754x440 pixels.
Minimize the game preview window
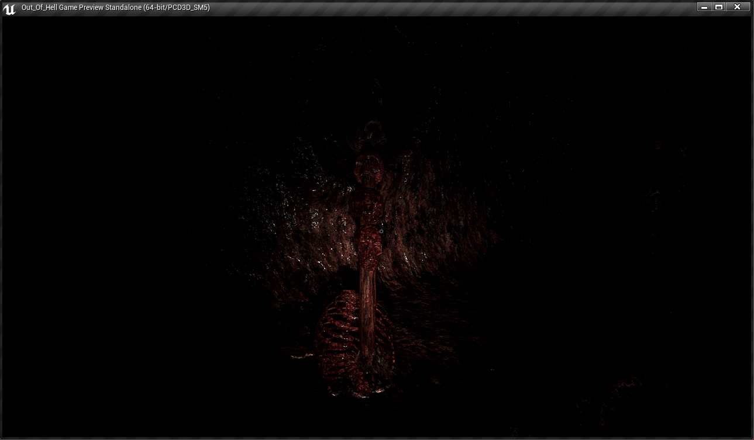[x=704, y=7]
